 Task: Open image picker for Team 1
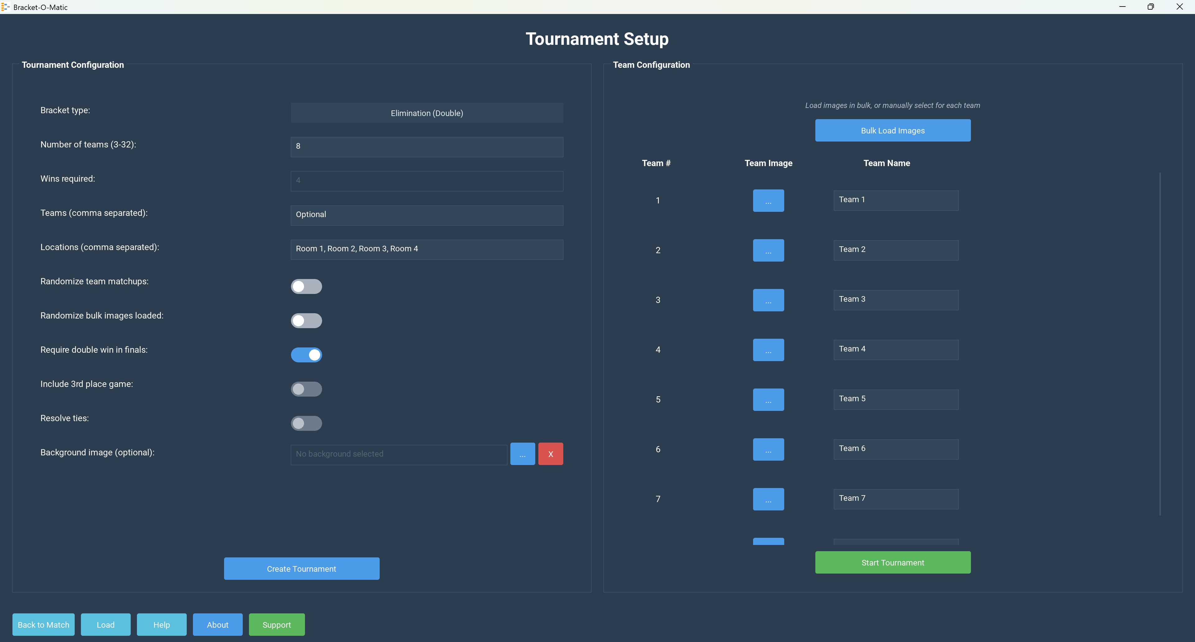[x=768, y=201]
